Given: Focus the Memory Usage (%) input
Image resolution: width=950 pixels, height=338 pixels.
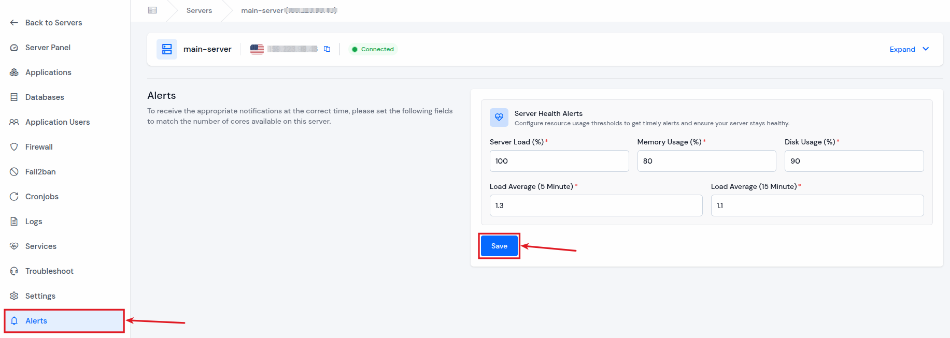Looking at the screenshot, I should (706, 161).
